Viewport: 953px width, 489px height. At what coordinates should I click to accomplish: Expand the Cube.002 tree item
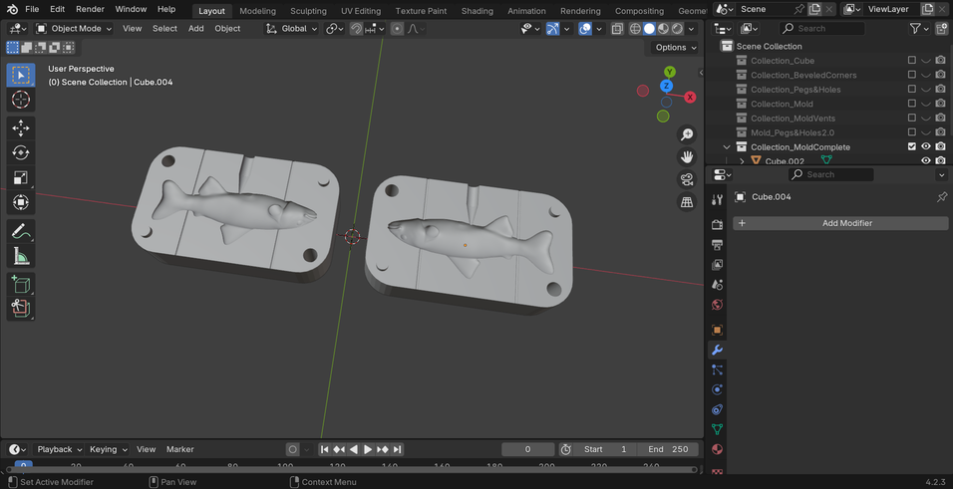[742, 160]
